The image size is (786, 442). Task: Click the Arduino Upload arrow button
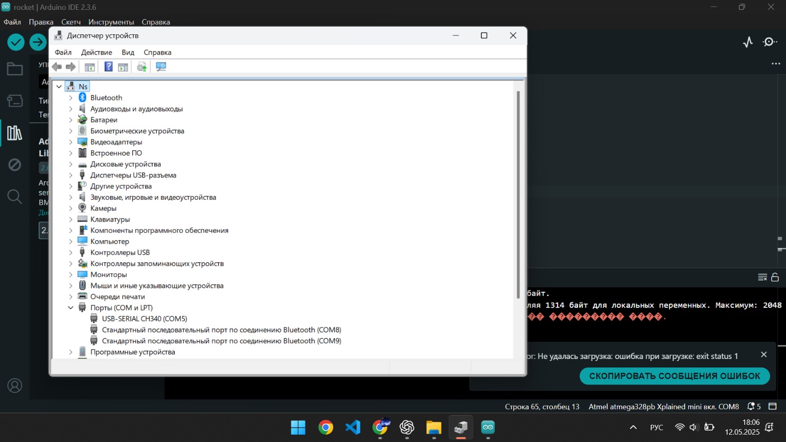click(x=38, y=42)
